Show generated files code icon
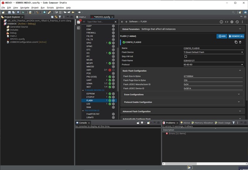This screenshot has height=170, width=248. (227, 22)
